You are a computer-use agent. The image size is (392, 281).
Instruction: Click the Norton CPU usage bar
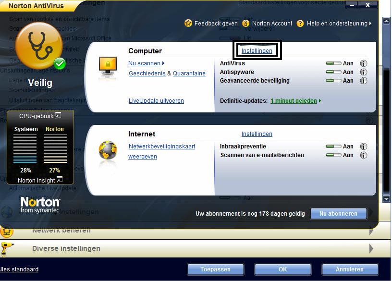pos(55,149)
